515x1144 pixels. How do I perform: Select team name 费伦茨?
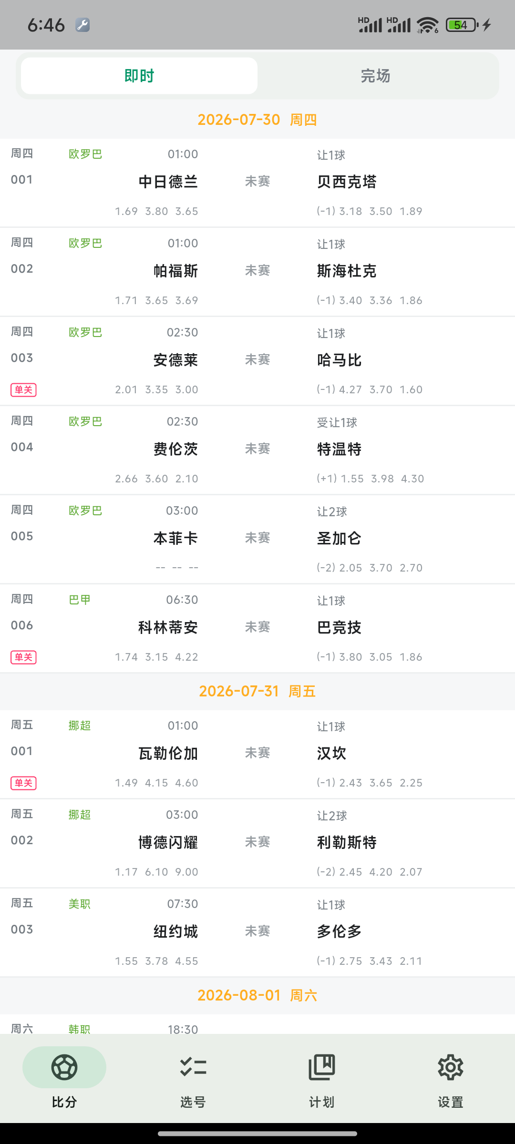[x=175, y=449]
